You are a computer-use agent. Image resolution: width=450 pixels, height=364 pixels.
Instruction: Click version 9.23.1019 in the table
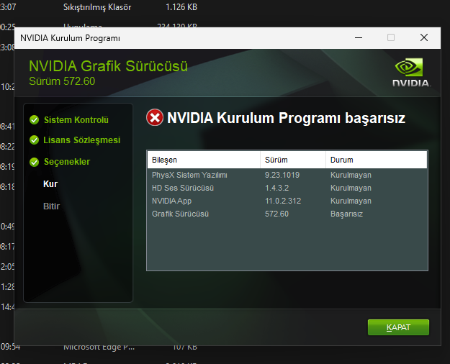tap(282, 175)
